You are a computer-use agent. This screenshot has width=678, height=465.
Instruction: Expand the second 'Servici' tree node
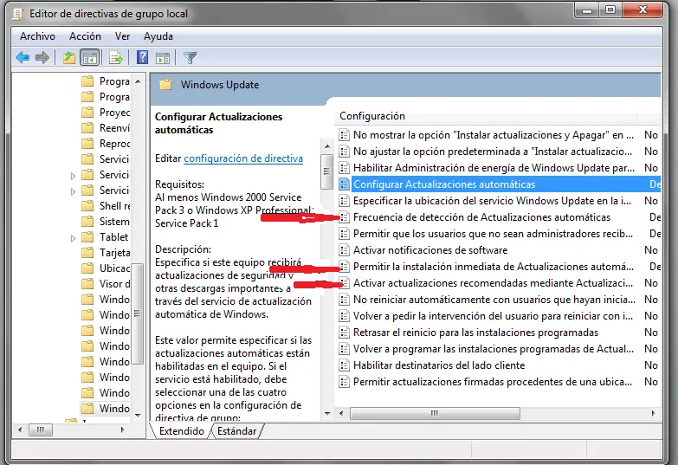[x=73, y=176]
